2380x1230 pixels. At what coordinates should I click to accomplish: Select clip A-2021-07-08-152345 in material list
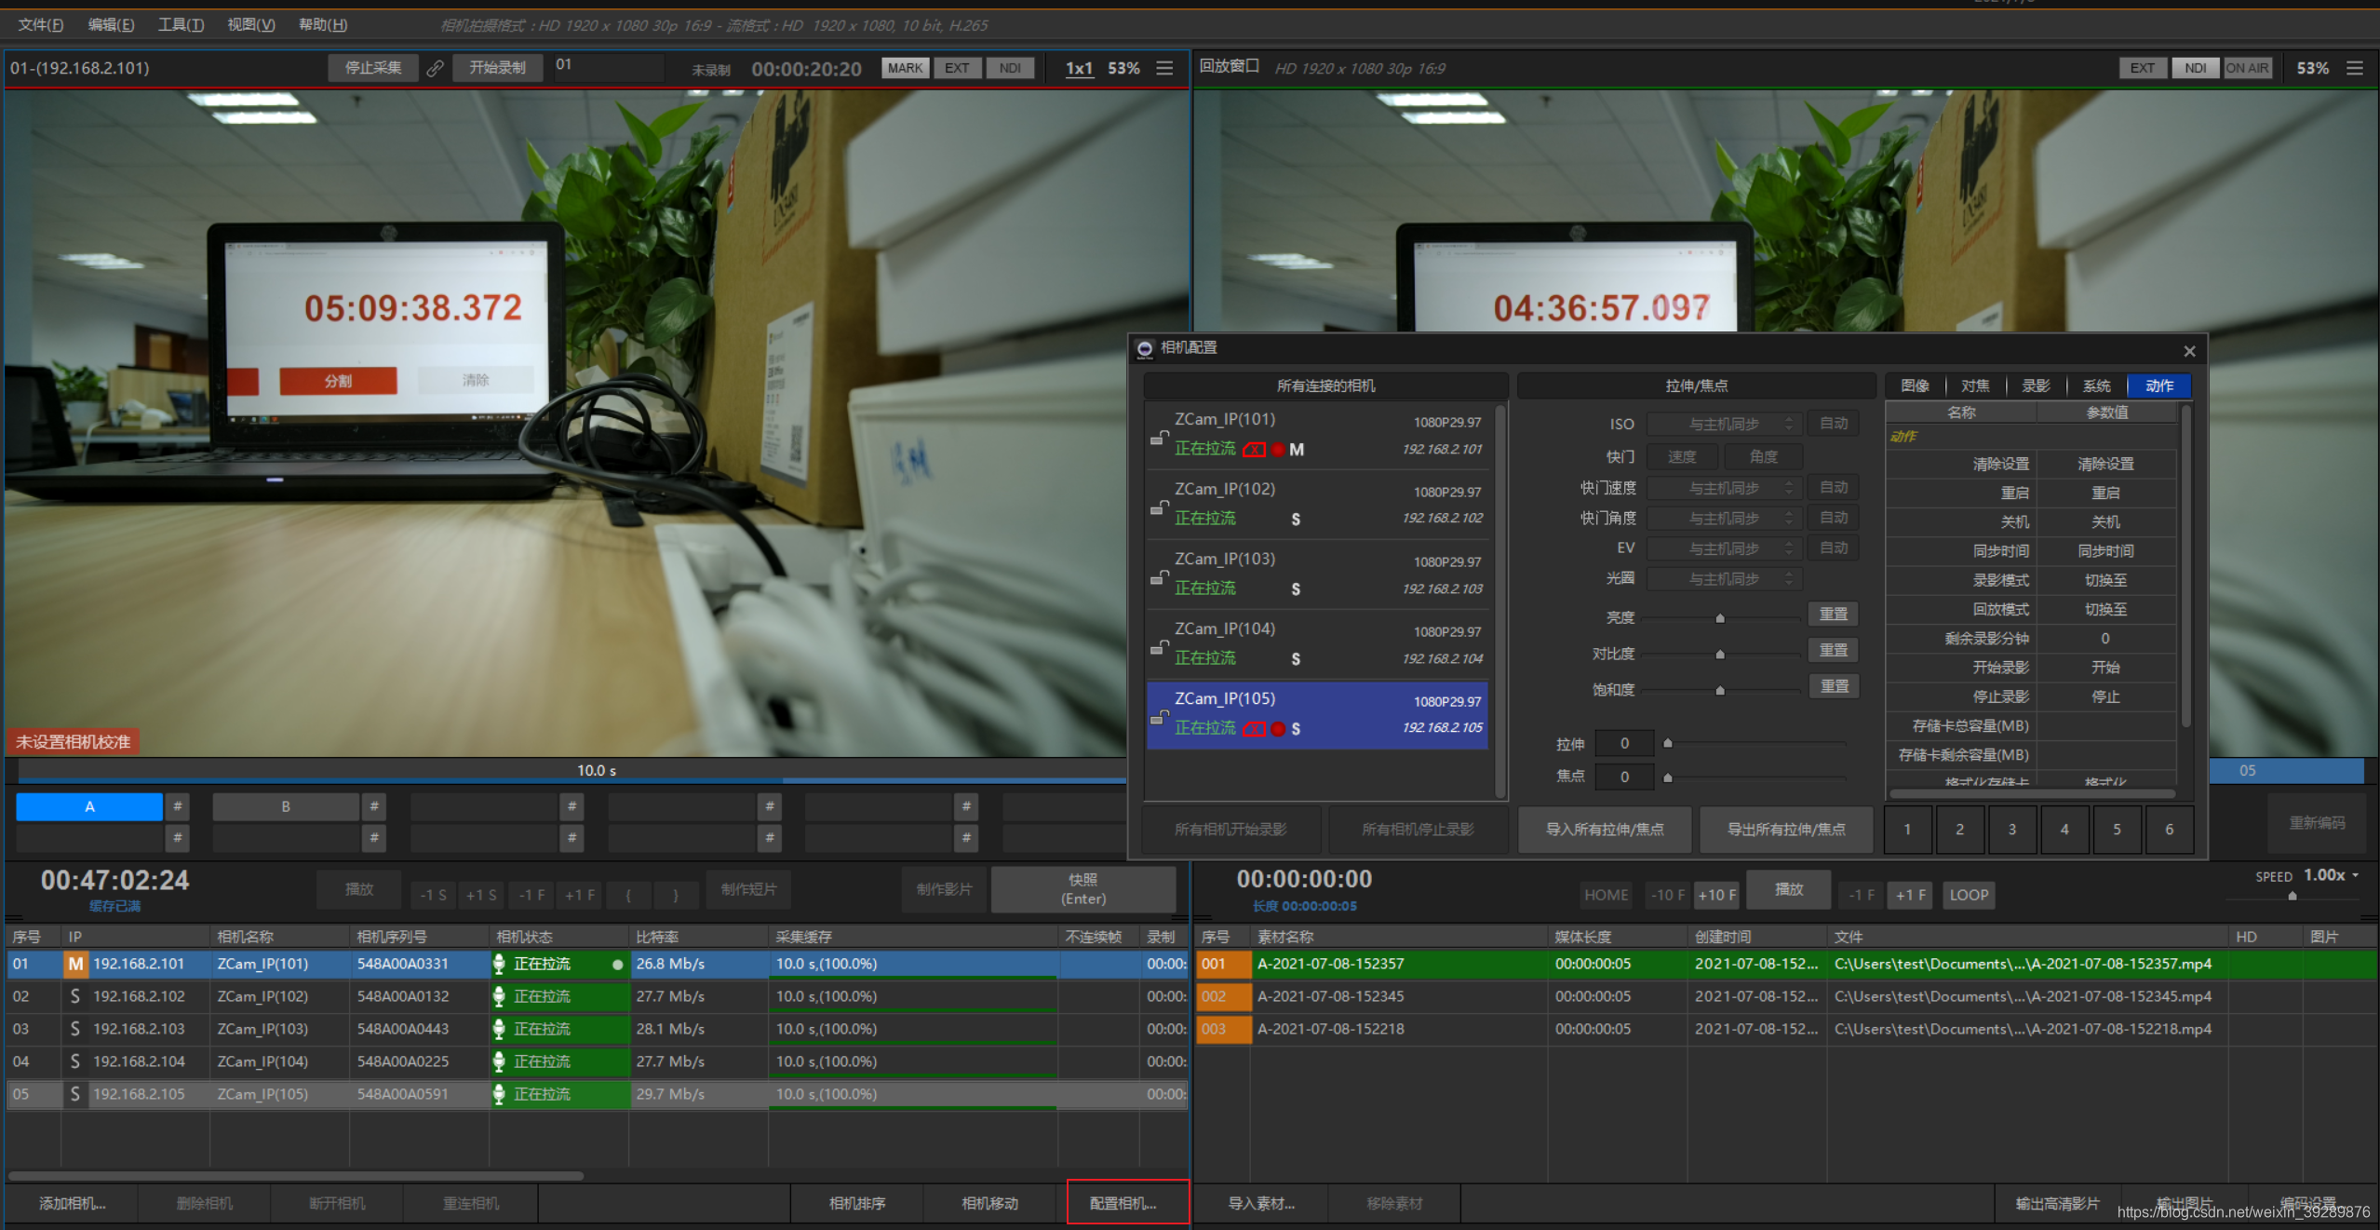1330,996
